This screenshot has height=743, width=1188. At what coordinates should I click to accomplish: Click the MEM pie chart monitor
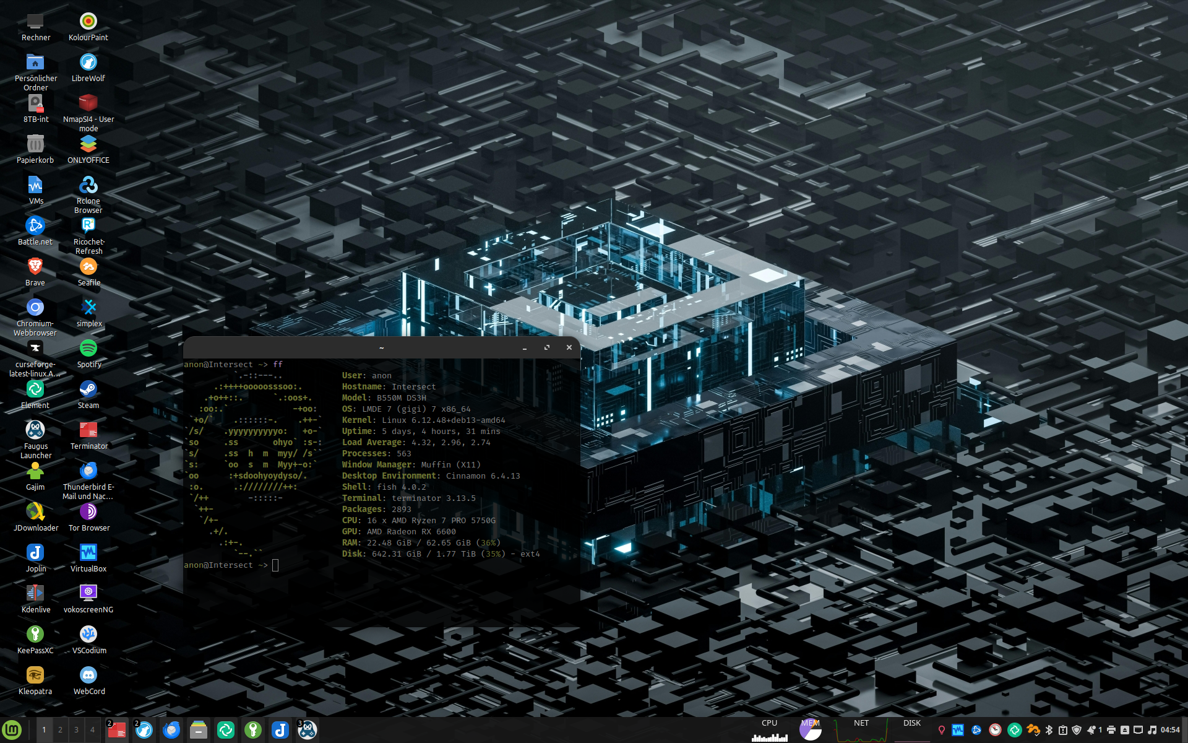810,731
